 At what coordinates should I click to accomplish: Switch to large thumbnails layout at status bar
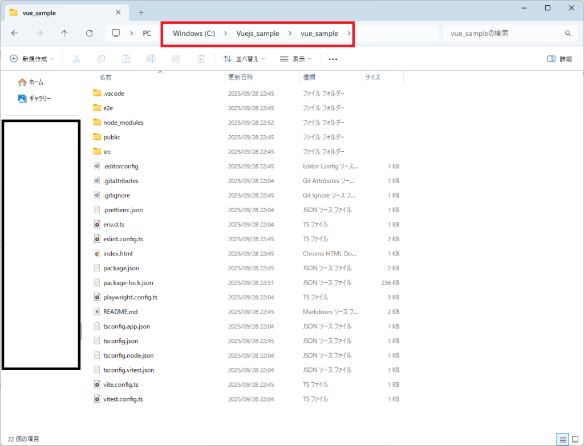(576, 439)
